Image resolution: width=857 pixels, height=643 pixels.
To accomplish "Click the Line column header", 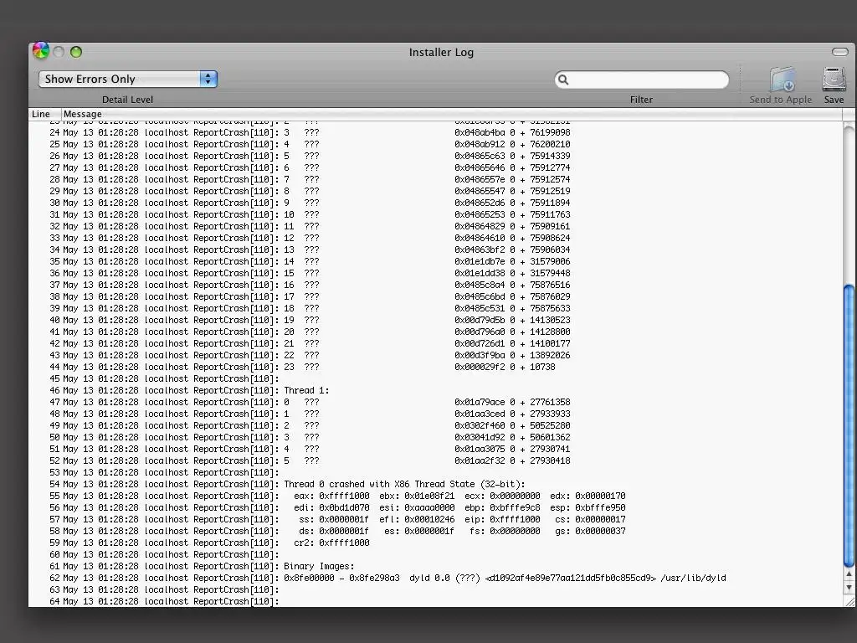I will [41, 114].
